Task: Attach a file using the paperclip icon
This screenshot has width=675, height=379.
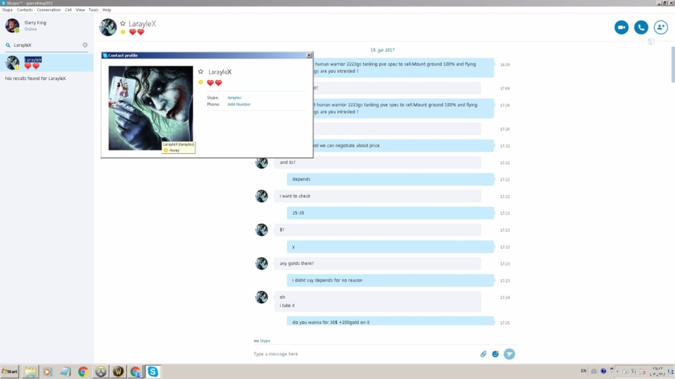Action: (483, 354)
